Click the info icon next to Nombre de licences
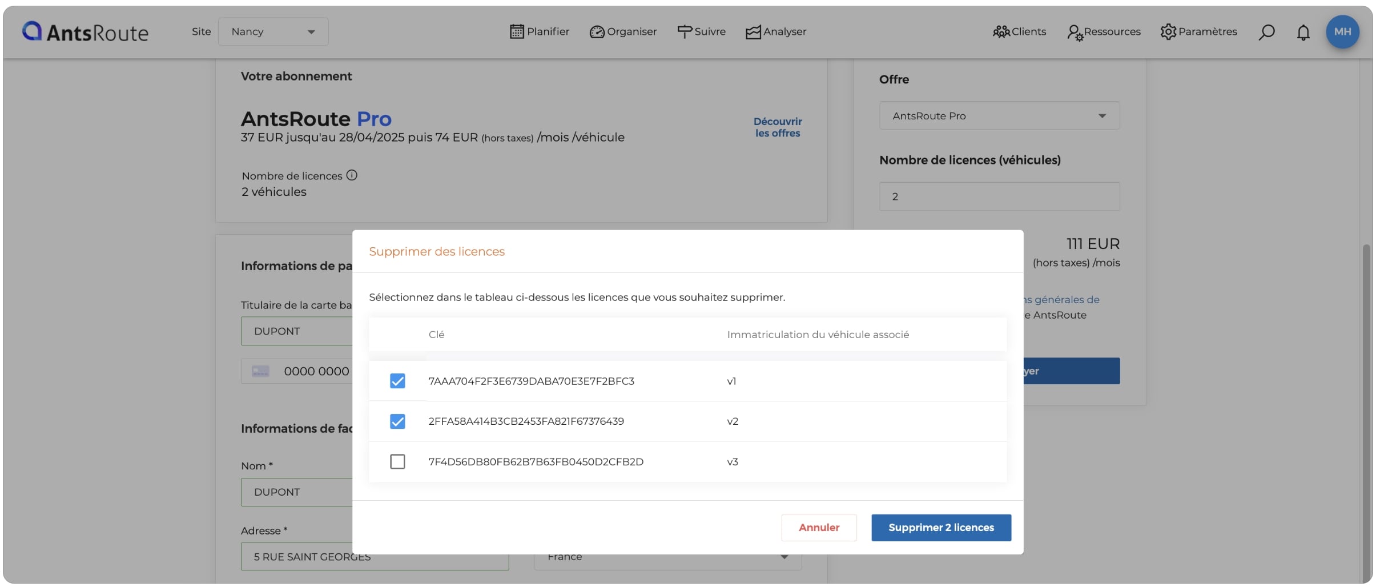This screenshot has width=1376, height=587. (x=352, y=175)
